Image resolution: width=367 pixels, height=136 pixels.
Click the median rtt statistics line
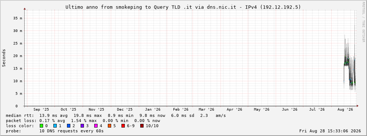[116, 115]
